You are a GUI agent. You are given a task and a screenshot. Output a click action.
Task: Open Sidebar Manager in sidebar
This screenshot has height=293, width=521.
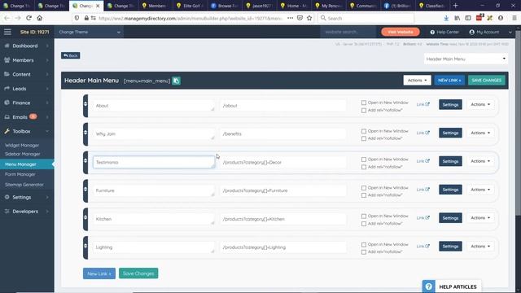point(22,154)
